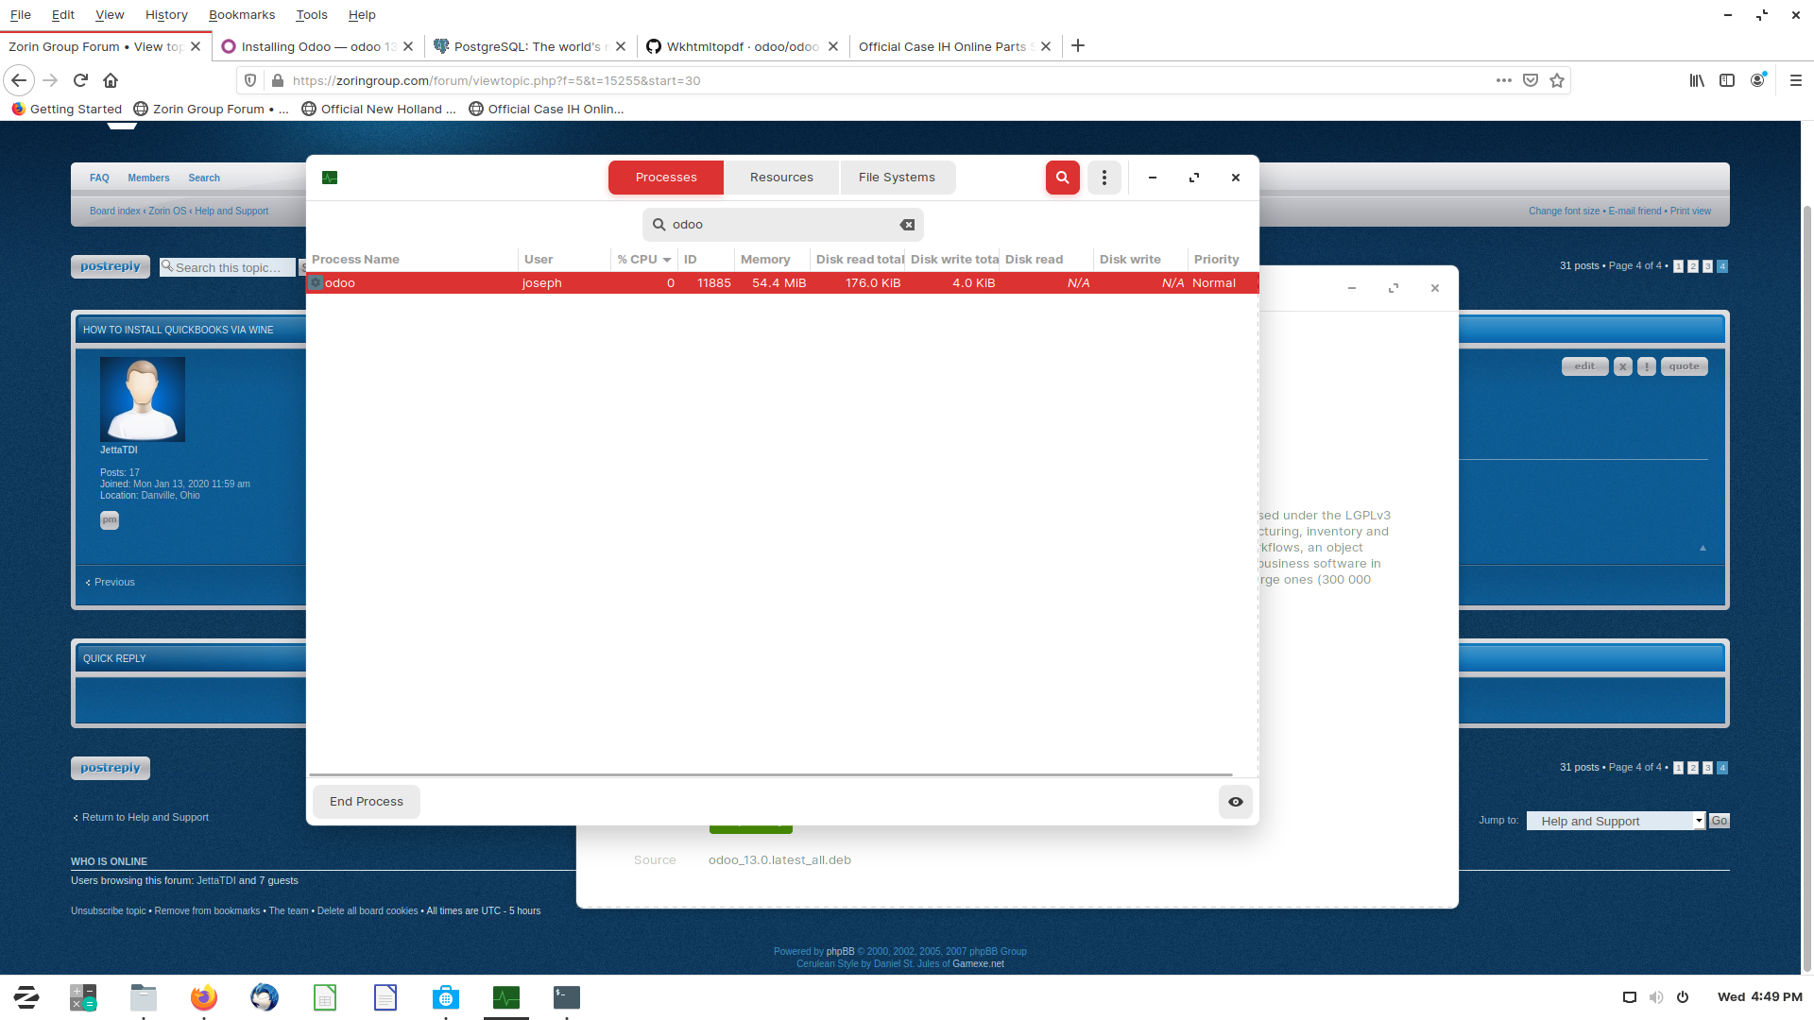Screen dimensions: 1814x1020
Task: Open Return to Help and Support link
Action: pos(145,817)
